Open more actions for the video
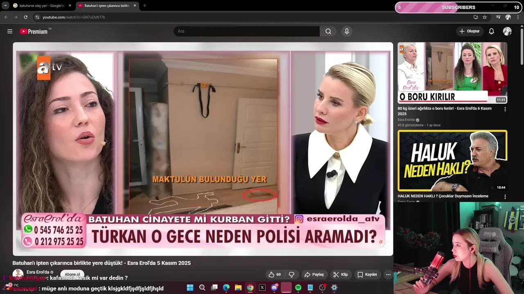524x294 pixels. coord(388,274)
